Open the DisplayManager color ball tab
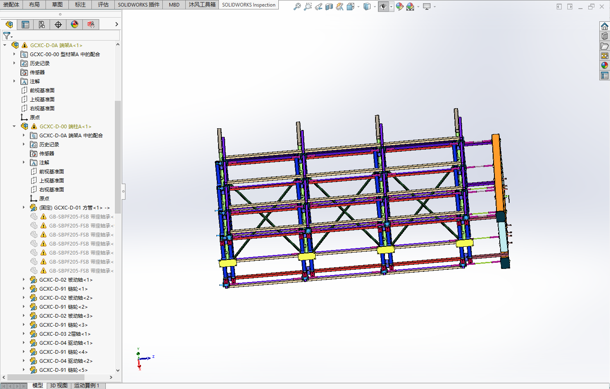 pyautogui.click(x=75, y=25)
